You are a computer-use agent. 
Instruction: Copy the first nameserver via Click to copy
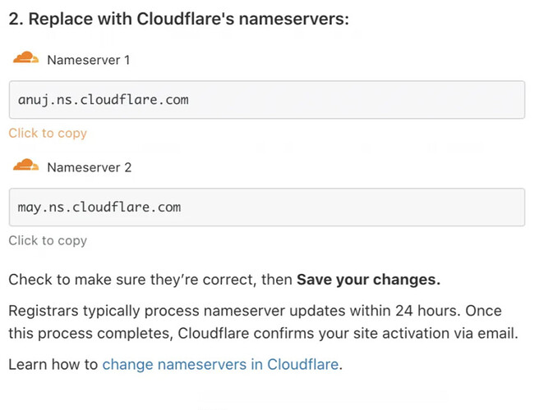[48, 133]
